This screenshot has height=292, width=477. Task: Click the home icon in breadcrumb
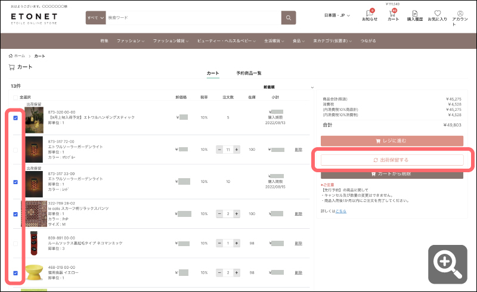tap(11, 56)
